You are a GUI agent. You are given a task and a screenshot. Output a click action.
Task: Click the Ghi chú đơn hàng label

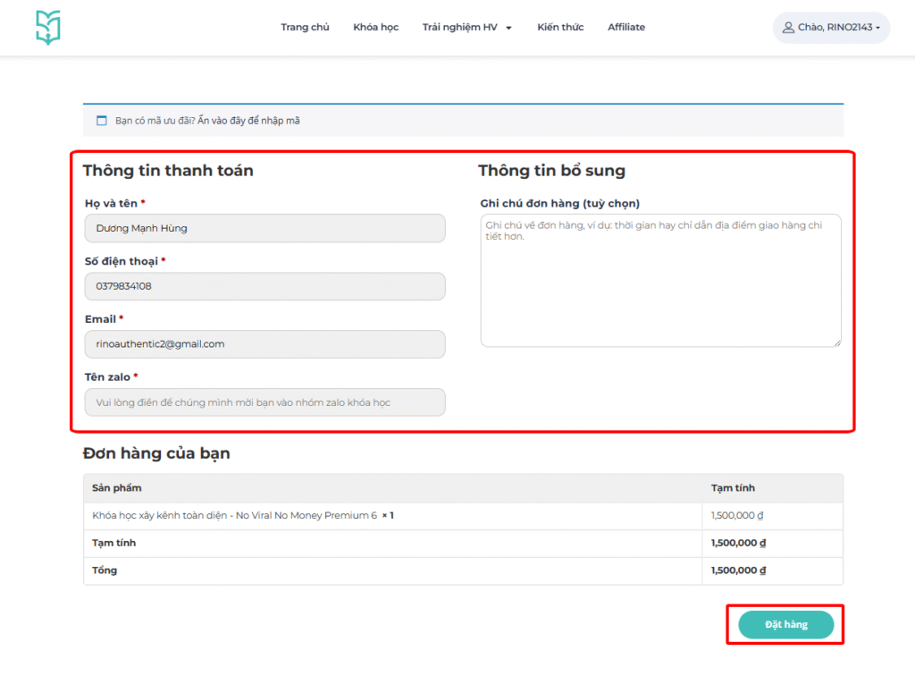pyautogui.click(x=559, y=204)
